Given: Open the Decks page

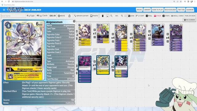Looking at the screenshot, I should pos(139,10).
